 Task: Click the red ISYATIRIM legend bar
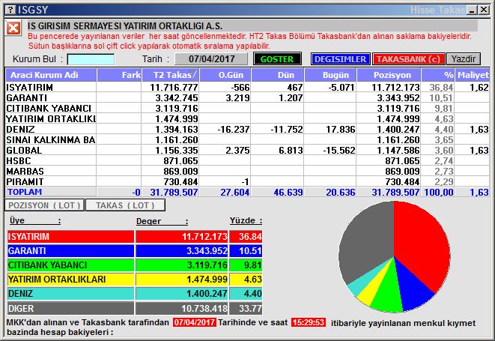point(70,236)
